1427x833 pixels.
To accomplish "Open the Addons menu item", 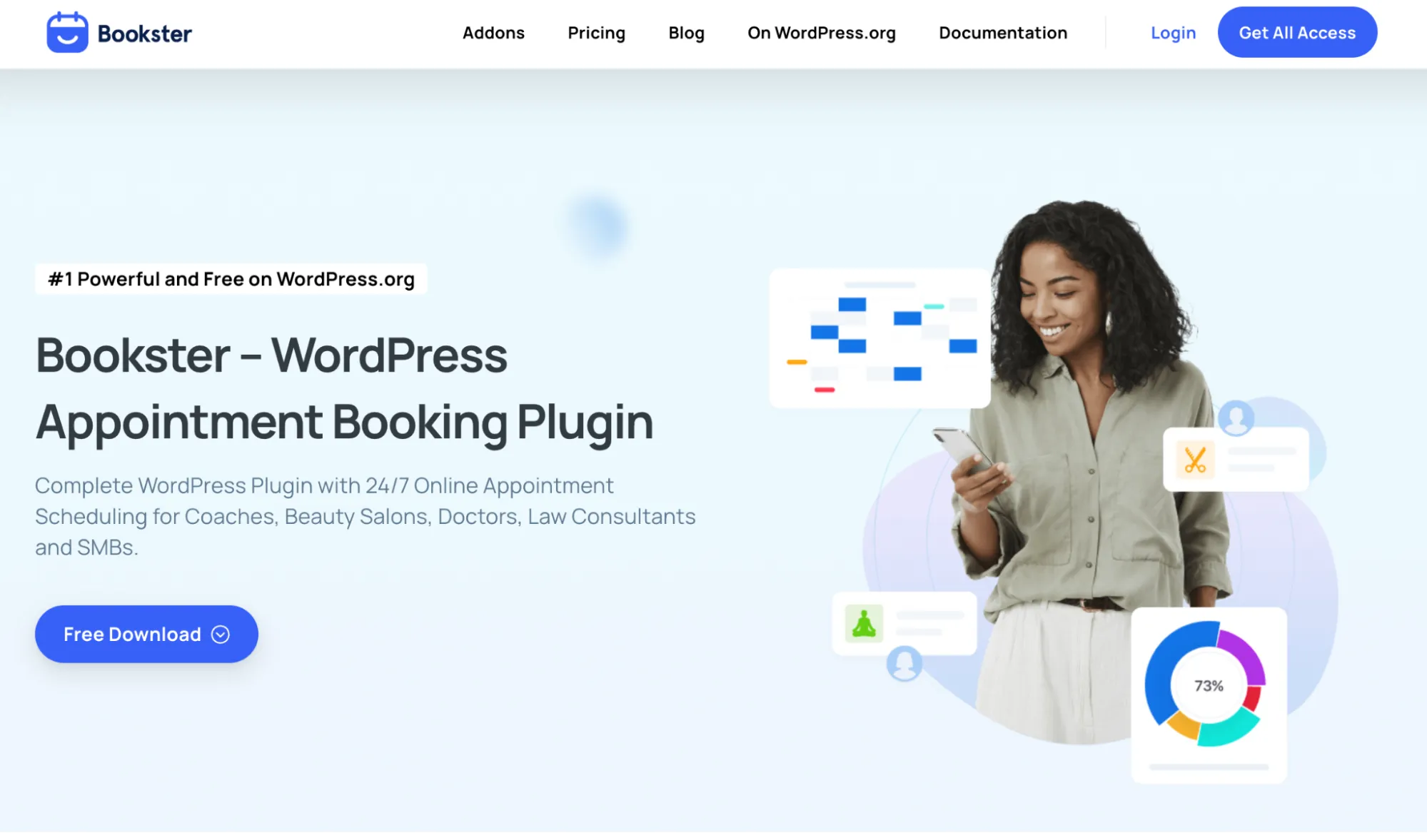I will [493, 33].
